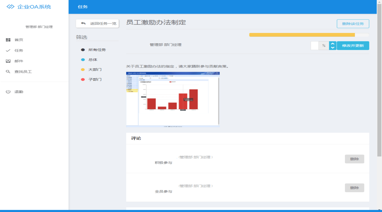Decrement the percentage using the down arrow
The width and height of the screenshot is (382, 212).
(x=332, y=48)
